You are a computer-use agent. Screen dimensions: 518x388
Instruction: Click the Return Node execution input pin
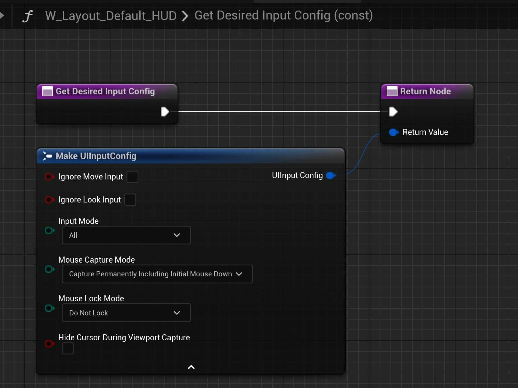(393, 112)
